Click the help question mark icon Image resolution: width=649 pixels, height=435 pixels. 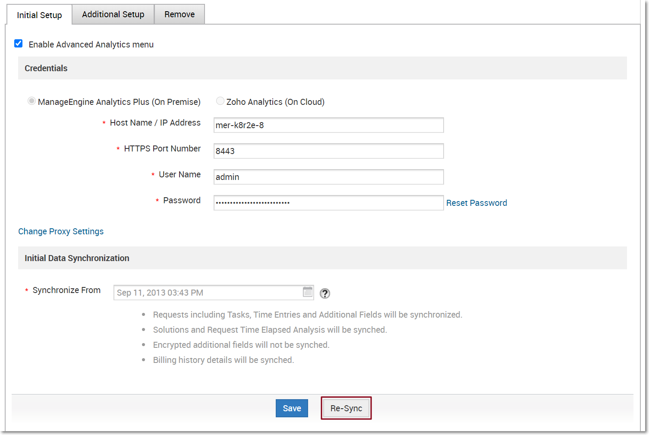[x=324, y=293]
